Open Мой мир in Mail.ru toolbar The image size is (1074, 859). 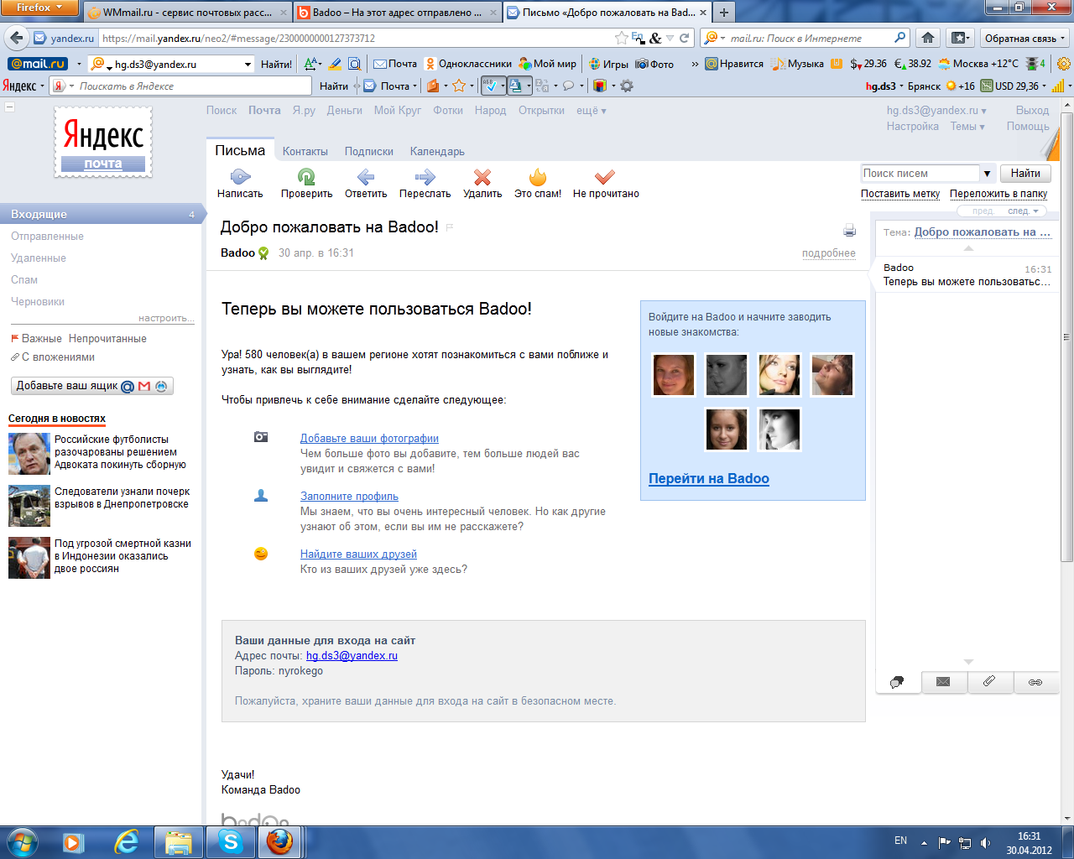pyautogui.click(x=548, y=64)
